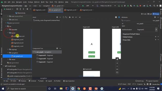This screenshot has height=91, width=162.
Task: Collapse all in Project panel
Action: [x=24, y=9]
